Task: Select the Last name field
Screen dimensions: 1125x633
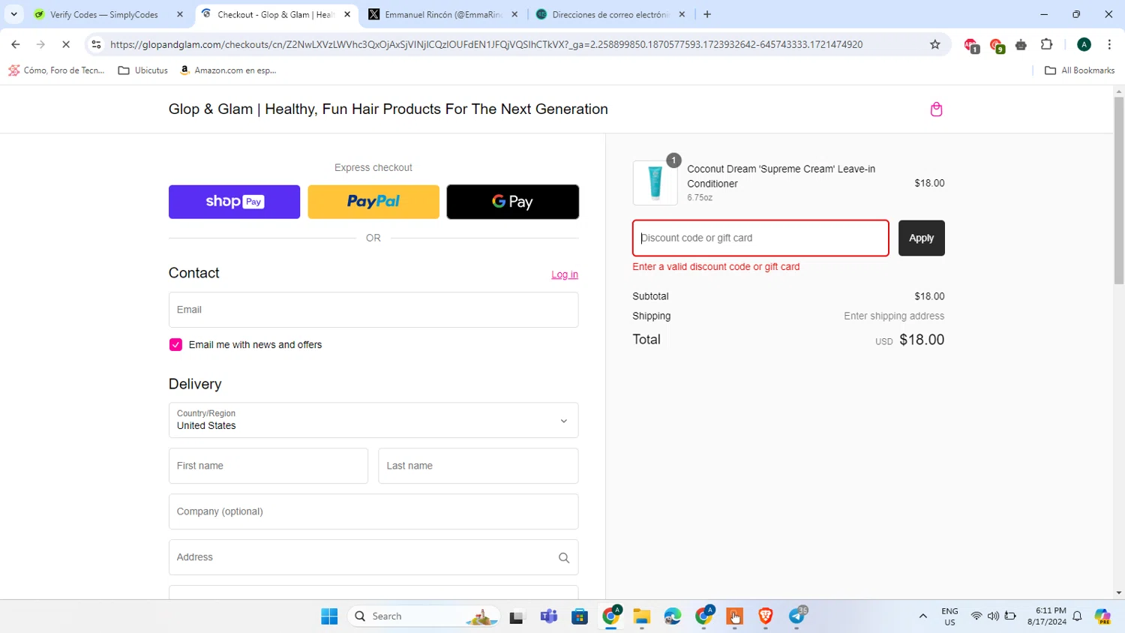Action: click(x=478, y=466)
